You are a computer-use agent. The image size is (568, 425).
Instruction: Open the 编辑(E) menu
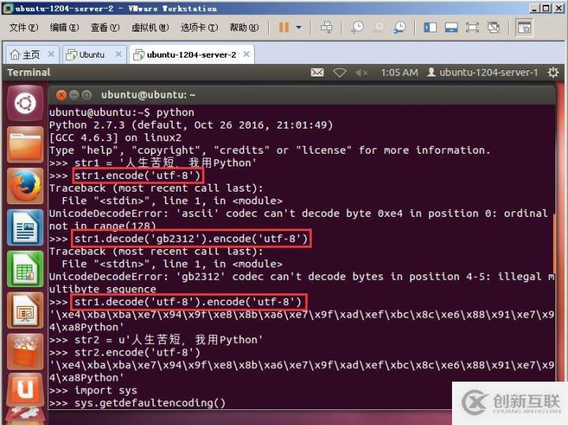[65, 28]
